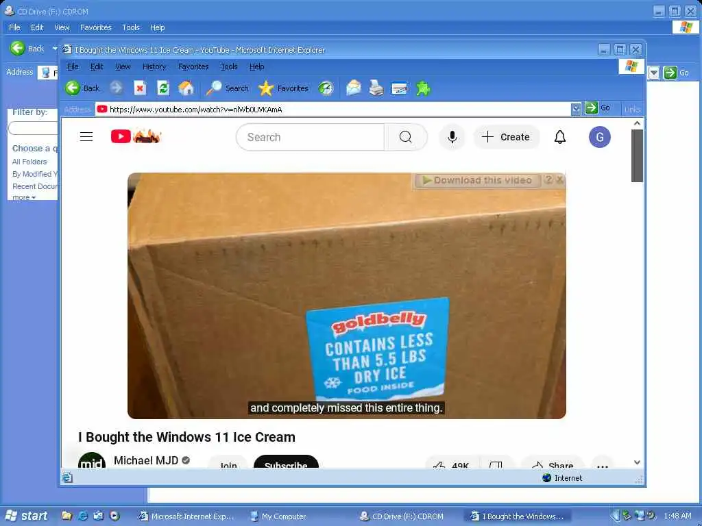
Task: Click the Filter by text field
Action: click(x=33, y=128)
